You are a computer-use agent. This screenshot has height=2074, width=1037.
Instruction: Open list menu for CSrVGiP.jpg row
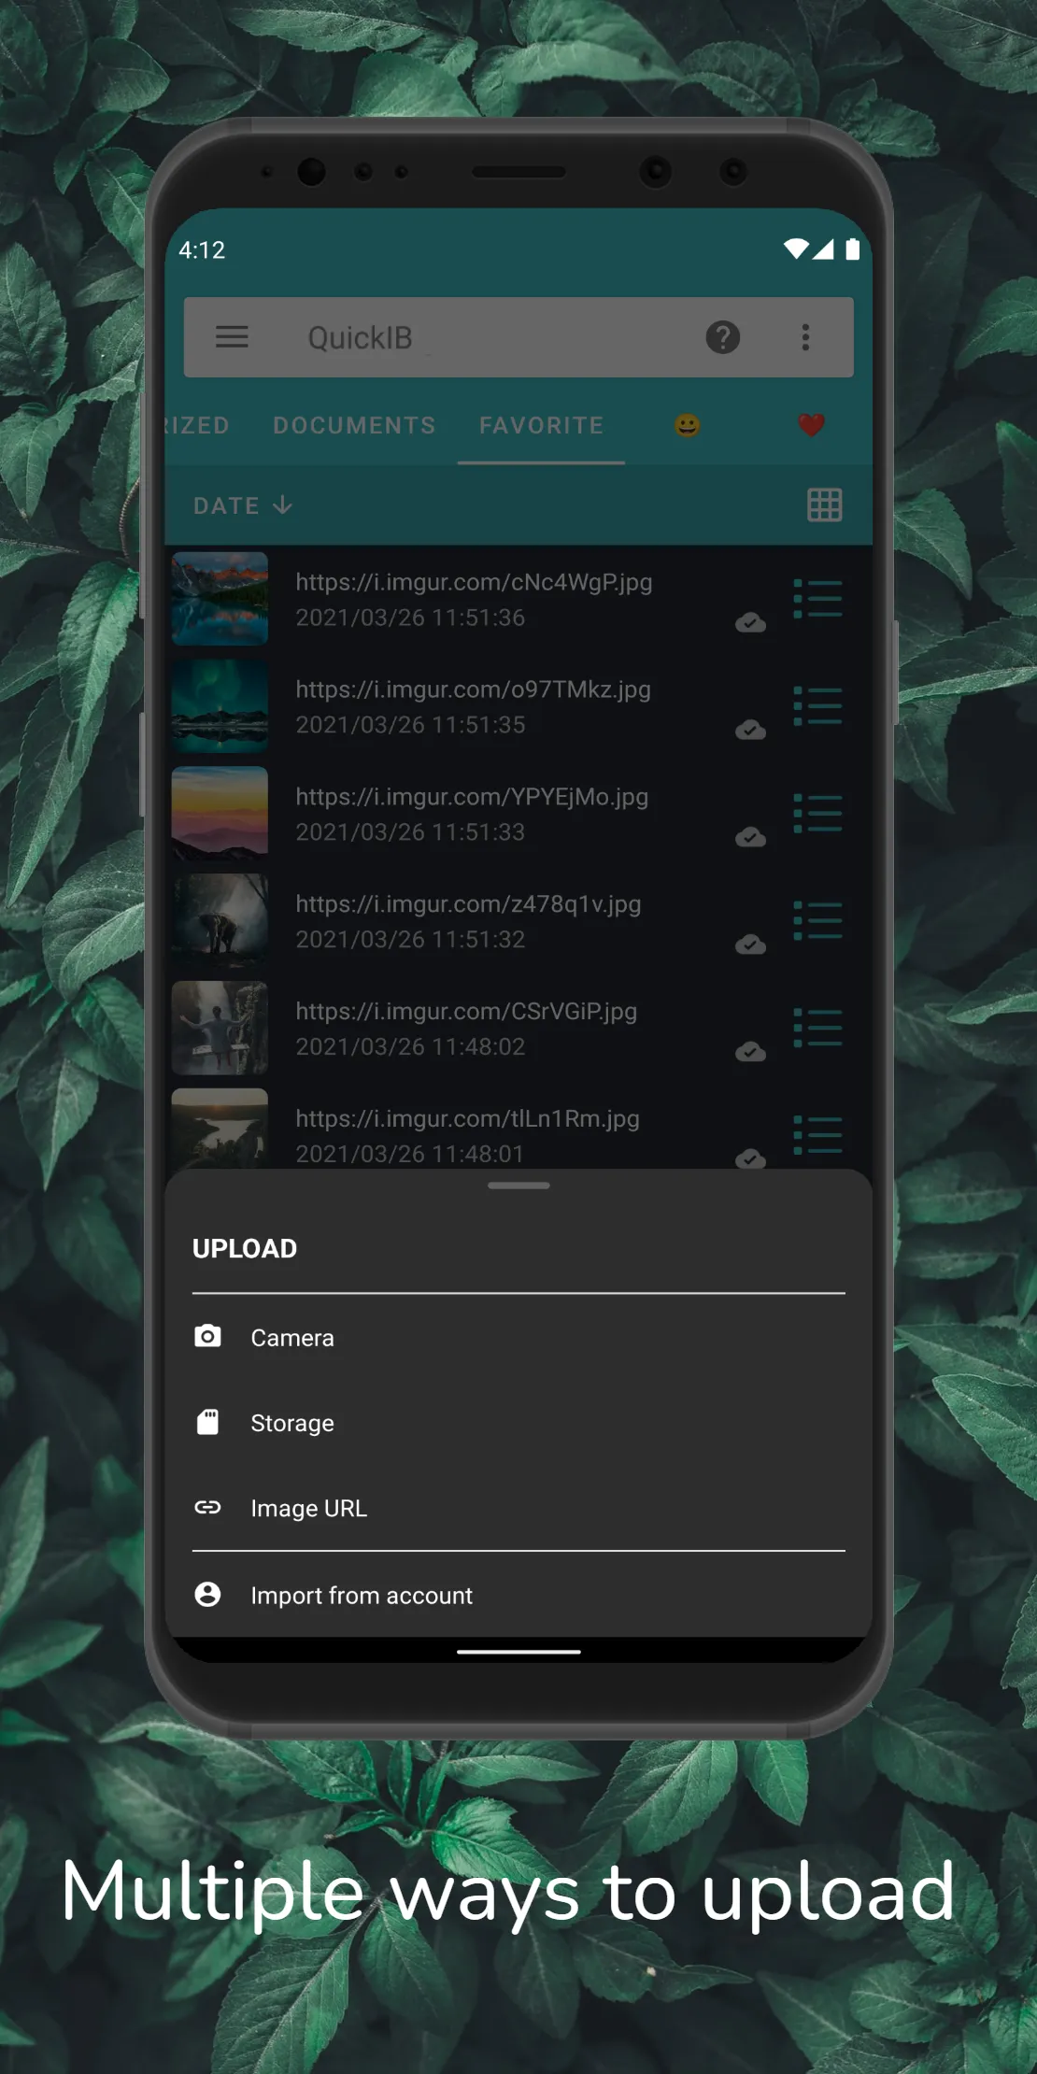coord(817,1029)
